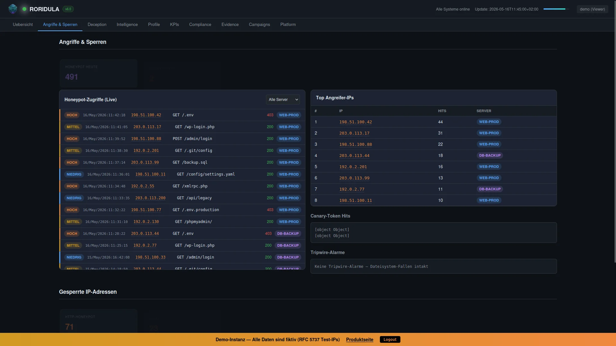Viewport: 616px width, 346px height.
Task: Go to the Profile tab
Action: coord(154,25)
